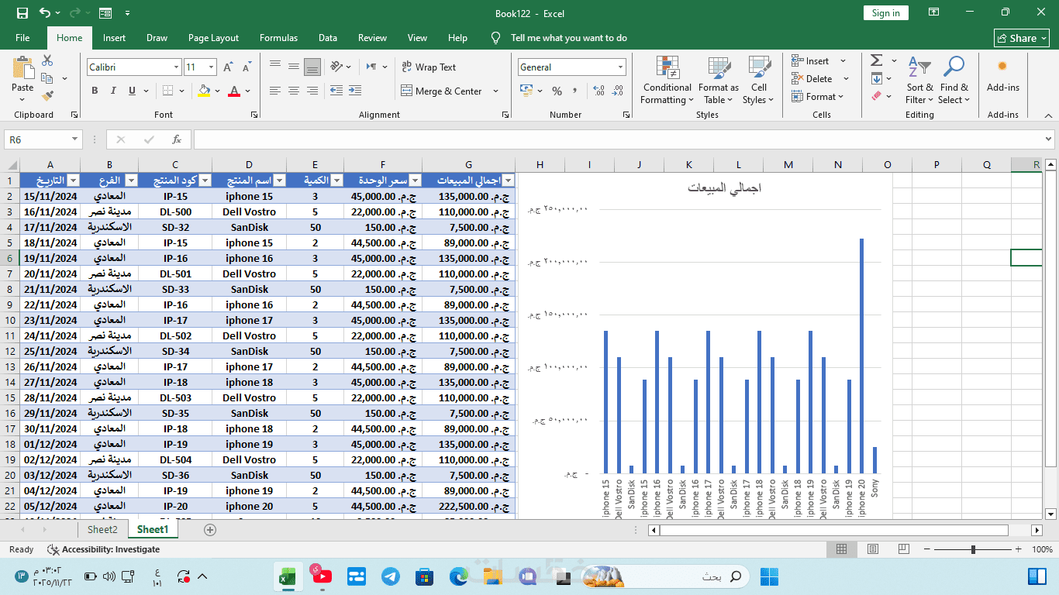Viewport: 1059px width, 595px height.
Task: Toggle Wrap Text option
Action: tap(429, 67)
